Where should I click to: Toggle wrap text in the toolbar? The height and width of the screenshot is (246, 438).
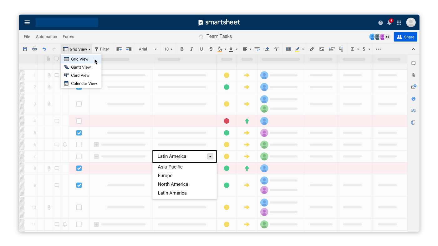[x=257, y=49]
